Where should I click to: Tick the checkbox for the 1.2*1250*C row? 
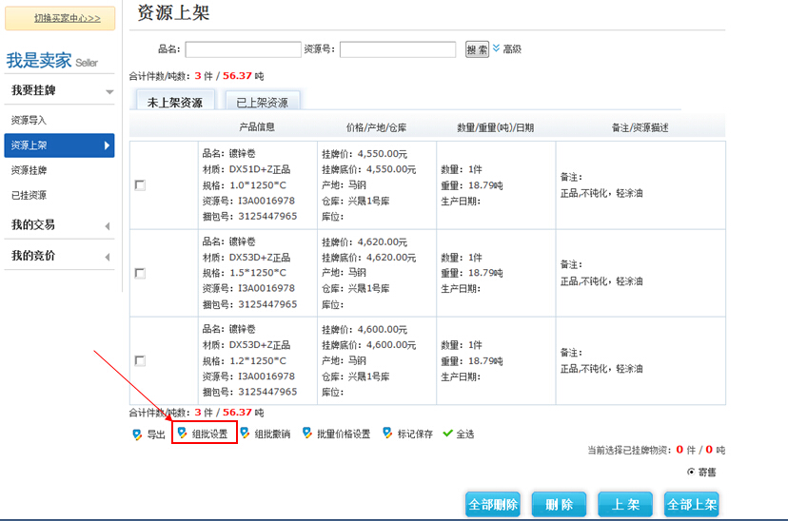tap(140, 360)
